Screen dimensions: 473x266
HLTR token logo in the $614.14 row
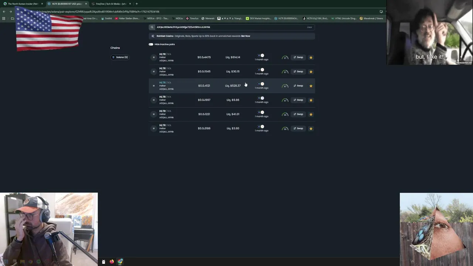(x=154, y=57)
